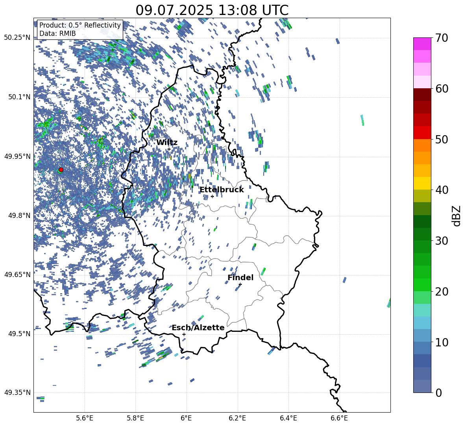
Task: Click the magenta 70 dBZ colorbar segment
Action: tap(422, 44)
